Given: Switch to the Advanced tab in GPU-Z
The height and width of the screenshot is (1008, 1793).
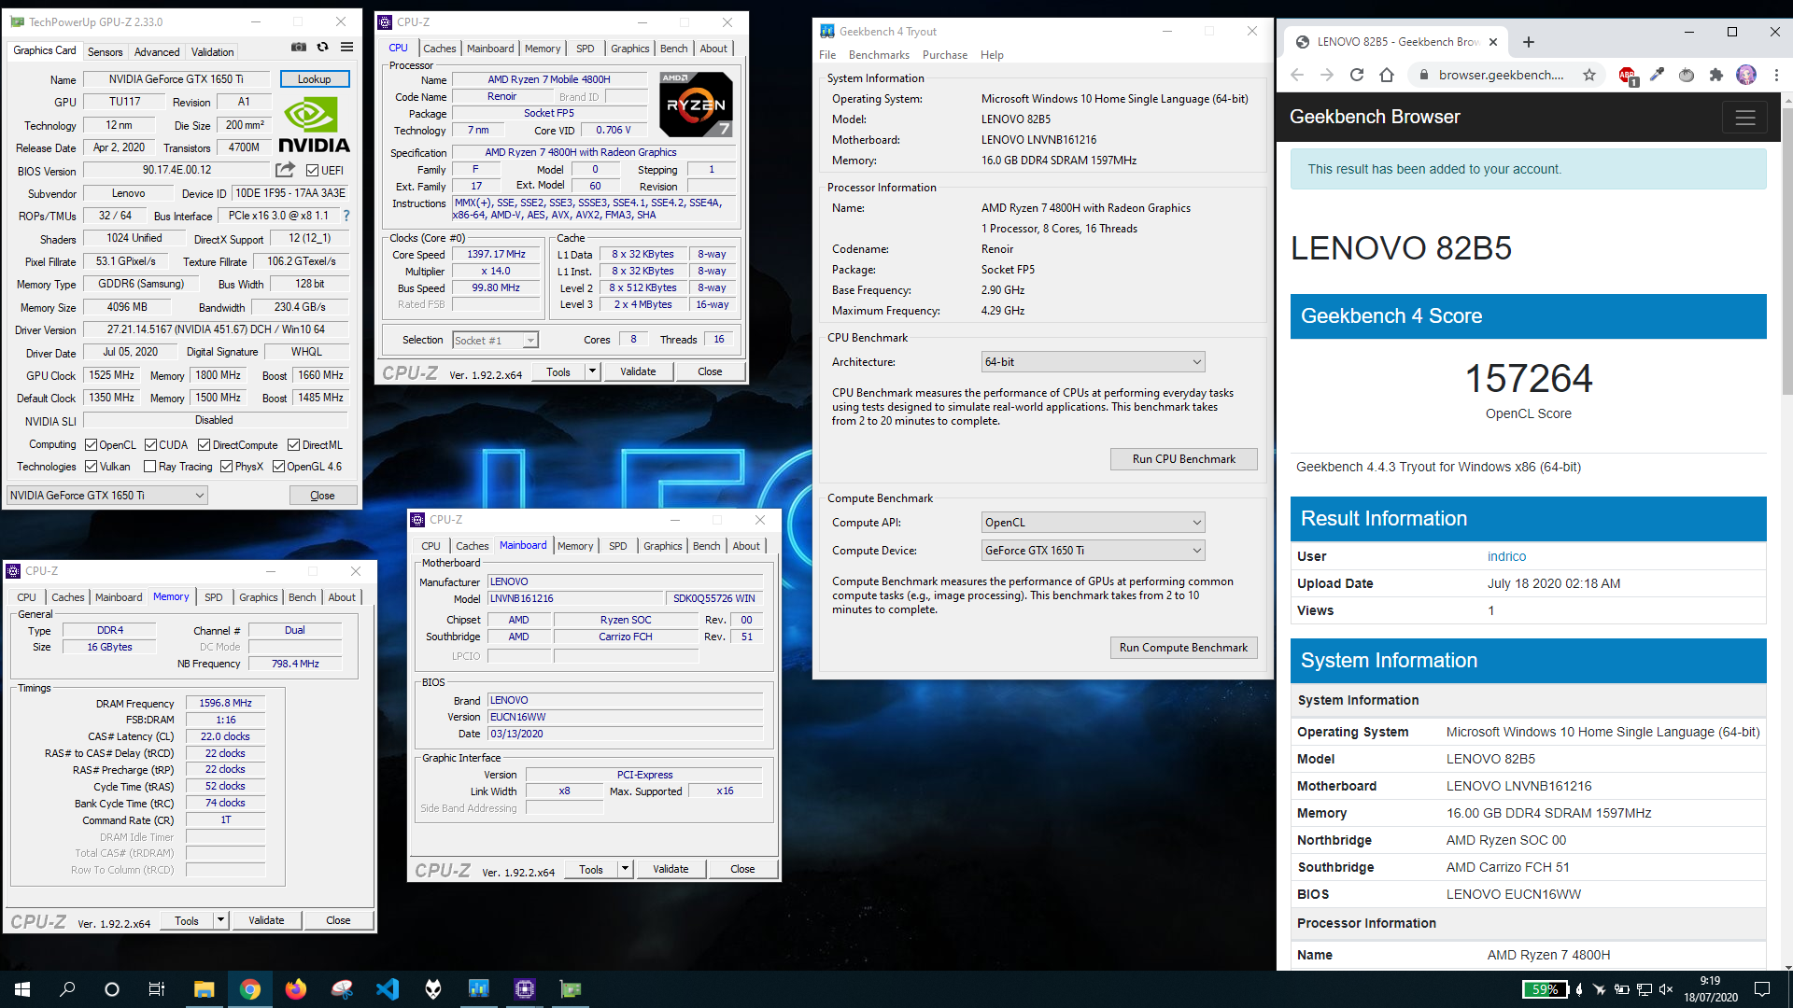Looking at the screenshot, I should (157, 52).
